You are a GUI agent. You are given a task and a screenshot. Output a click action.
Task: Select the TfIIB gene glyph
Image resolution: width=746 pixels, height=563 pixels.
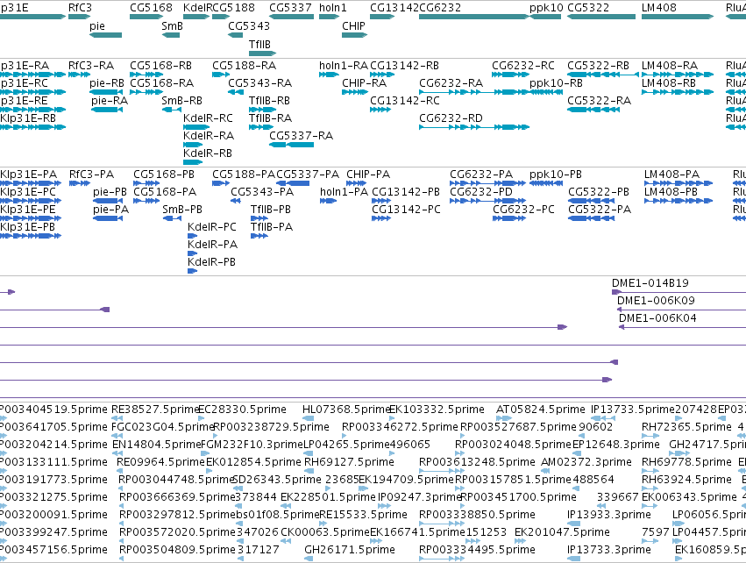[x=263, y=53]
